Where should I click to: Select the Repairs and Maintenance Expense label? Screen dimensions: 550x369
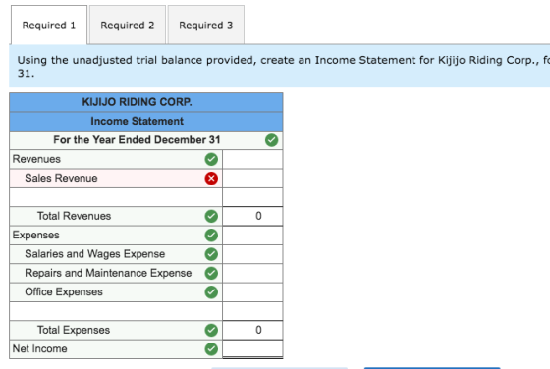[x=116, y=273]
